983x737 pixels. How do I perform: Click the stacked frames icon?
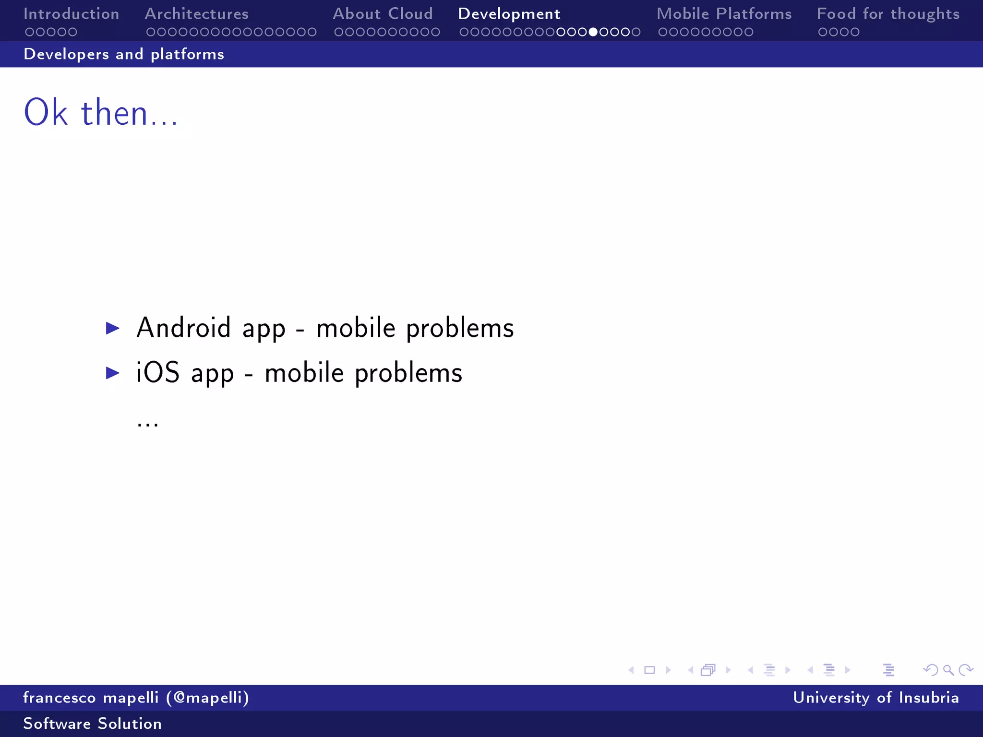pyautogui.click(x=708, y=670)
